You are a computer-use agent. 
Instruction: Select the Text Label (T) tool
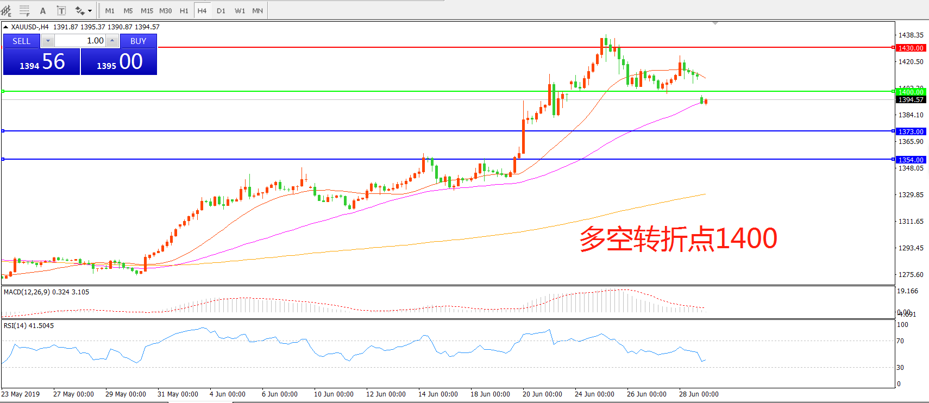61,11
